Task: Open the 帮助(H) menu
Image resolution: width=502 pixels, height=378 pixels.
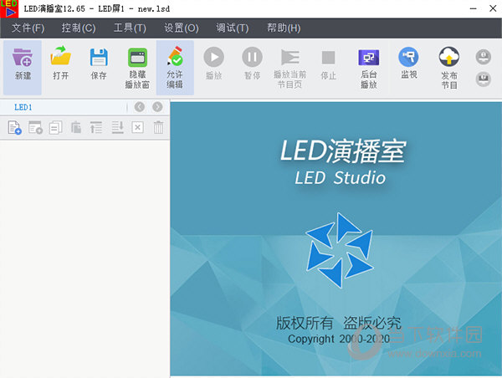Action: coord(284,28)
